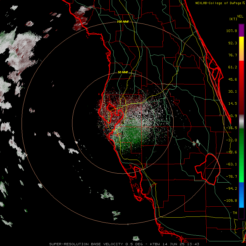Click the Super-Resolution Base Velocity caption
The width and height of the screenshot is (246, 246).
click(x=124, y=244)
